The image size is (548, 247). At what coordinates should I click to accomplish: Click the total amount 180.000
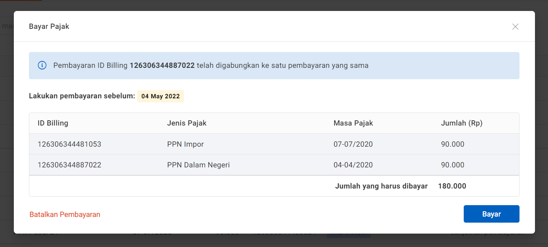point(452,186)
